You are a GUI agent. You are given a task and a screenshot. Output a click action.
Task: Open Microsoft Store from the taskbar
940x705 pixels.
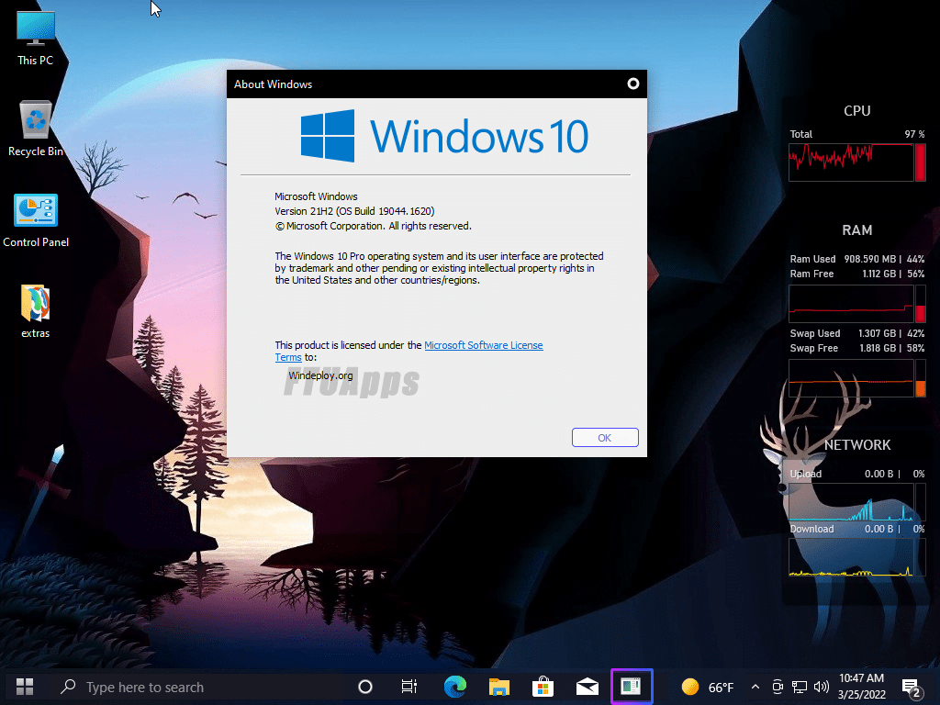[x=543, y=687]
